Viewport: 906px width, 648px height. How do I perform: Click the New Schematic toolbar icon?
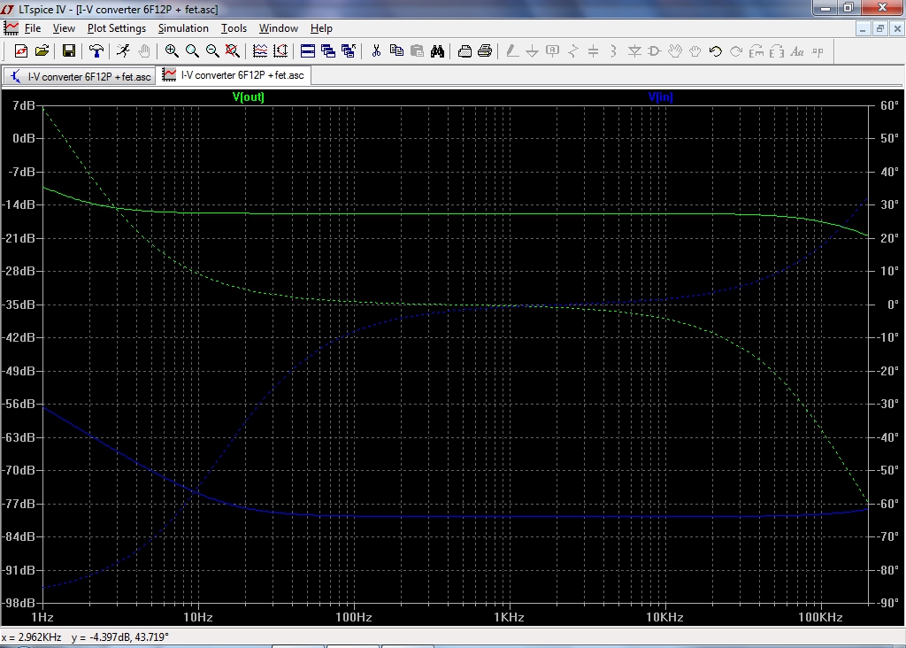(x=21, y=51)
